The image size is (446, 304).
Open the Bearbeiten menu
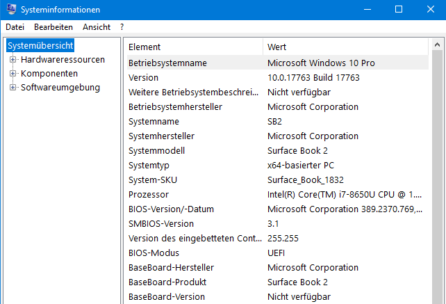pyautogui.click(x=53, y=27)
